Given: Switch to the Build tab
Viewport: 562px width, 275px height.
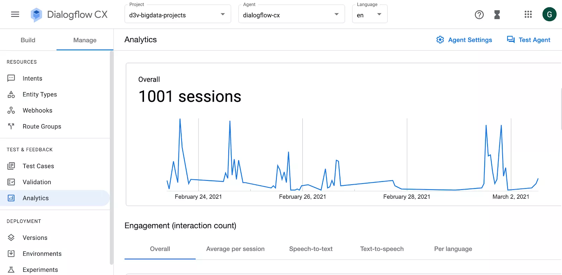Looking at the screenshot, I should tap(28, 40).
